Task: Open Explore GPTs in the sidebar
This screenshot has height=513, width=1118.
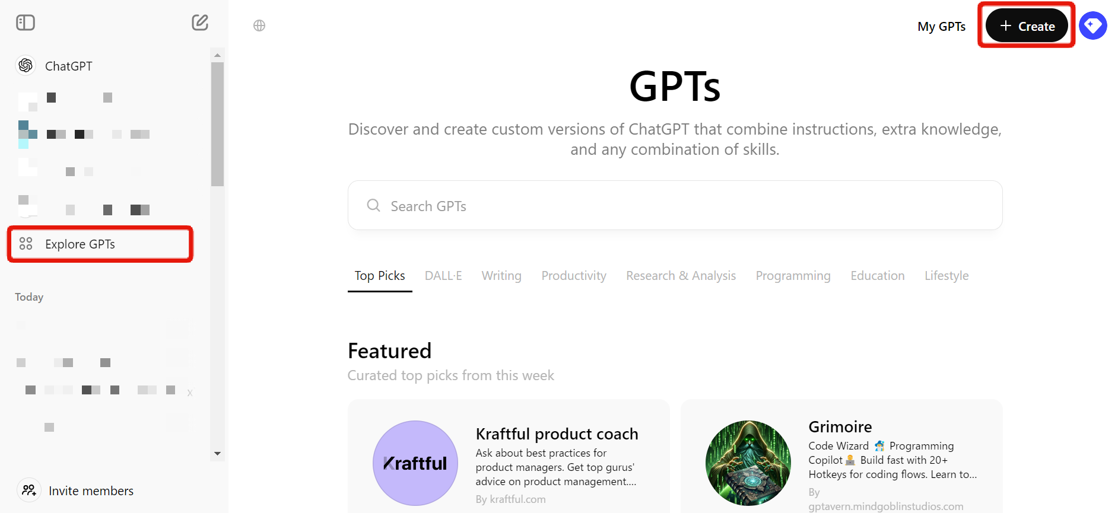Action: pyautogui.click(x=100, y=244)
